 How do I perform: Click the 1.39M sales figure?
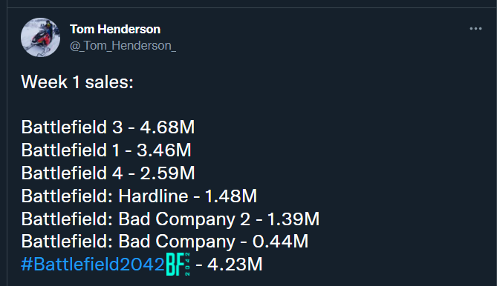[x=293, y=219]
